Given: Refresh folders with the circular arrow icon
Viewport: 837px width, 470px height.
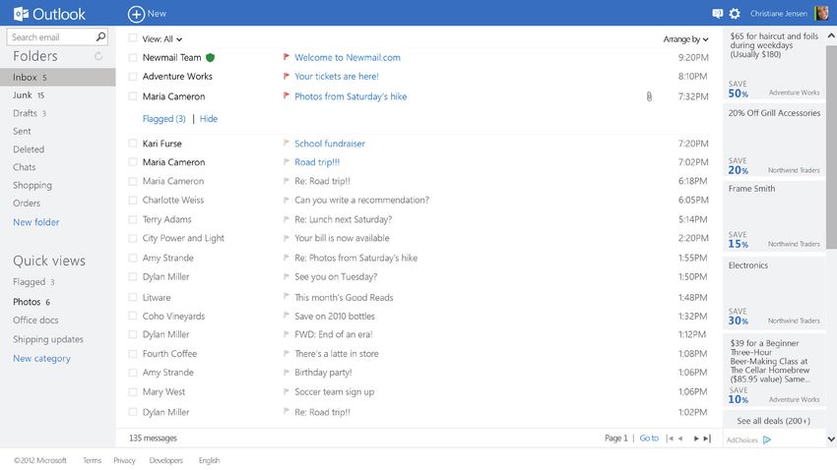Looking at the screenshot, I should [x=98, y=56].
